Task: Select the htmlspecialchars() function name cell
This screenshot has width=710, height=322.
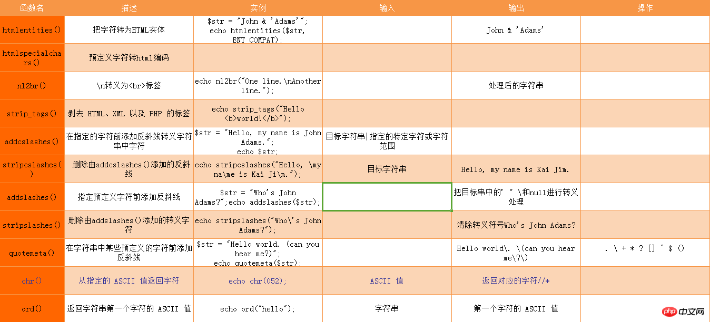Action: pos(32,57)
